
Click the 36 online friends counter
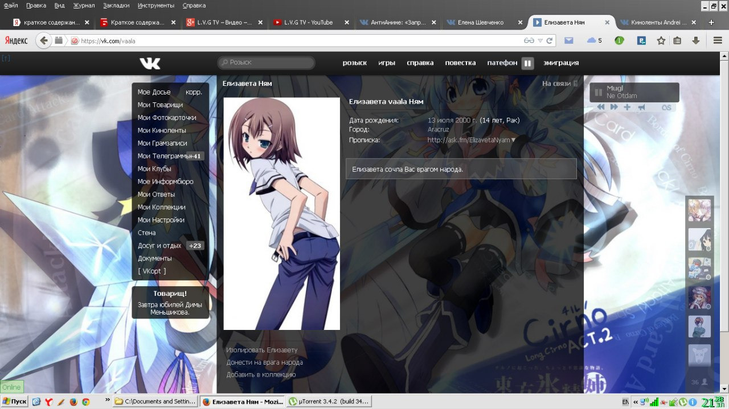coord(699,382)
